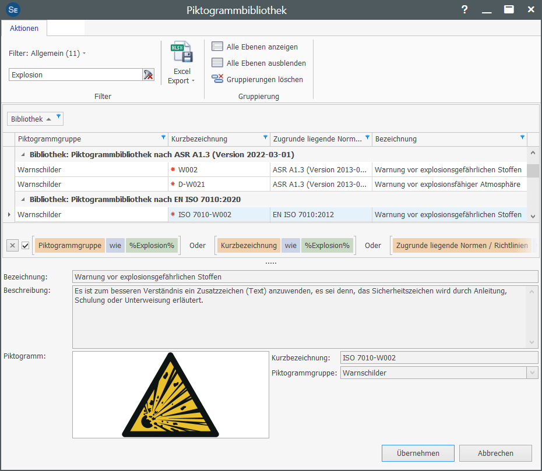This screenshot has width=542, height=471.
Task: Click the Übernehmen button
Action: click(x=418, y=453)
